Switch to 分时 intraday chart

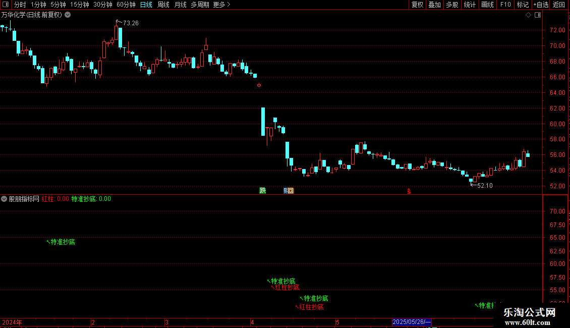(x=20, y=5)
